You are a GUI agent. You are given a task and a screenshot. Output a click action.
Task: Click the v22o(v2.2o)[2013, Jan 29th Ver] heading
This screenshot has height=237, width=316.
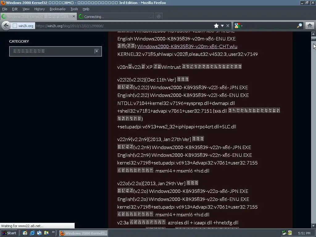coord(158,183)
